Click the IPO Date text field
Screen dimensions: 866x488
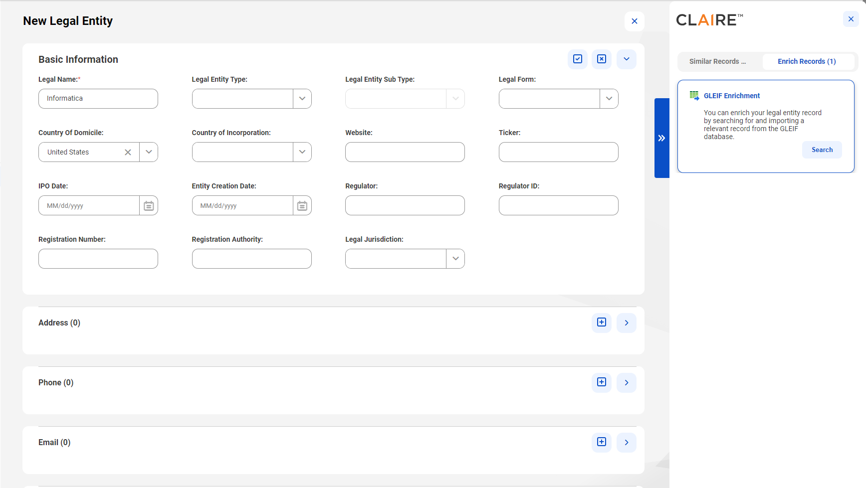pyautogui.click(x=89, y=205)
